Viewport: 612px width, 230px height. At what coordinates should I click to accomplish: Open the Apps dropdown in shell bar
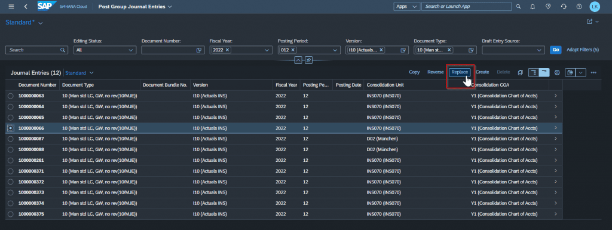tap(406, 6)
